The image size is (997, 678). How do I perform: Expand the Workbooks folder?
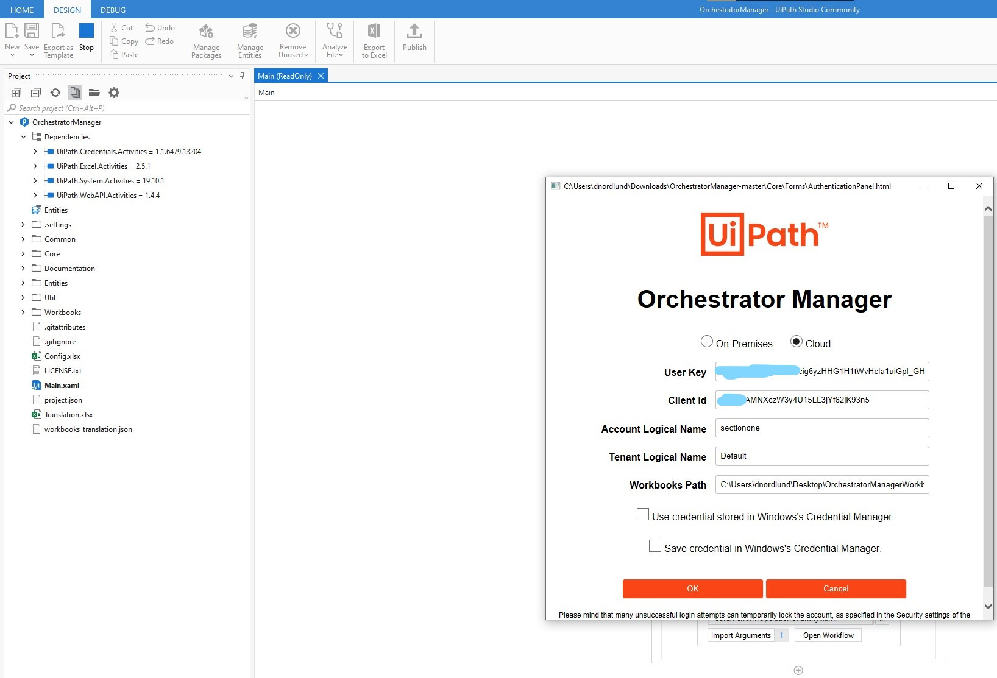(x=24, y=313)
